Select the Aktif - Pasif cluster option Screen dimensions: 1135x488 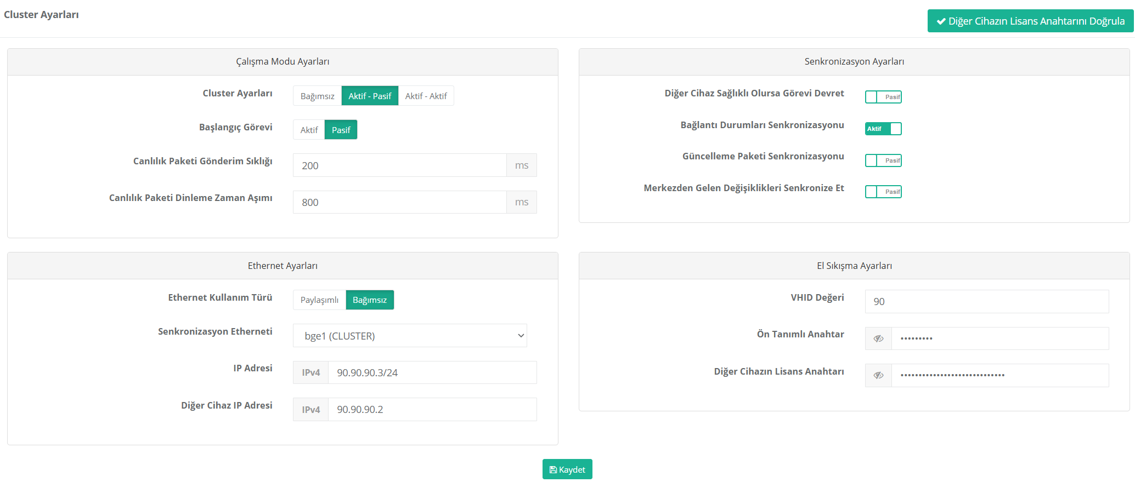(370, 96)
